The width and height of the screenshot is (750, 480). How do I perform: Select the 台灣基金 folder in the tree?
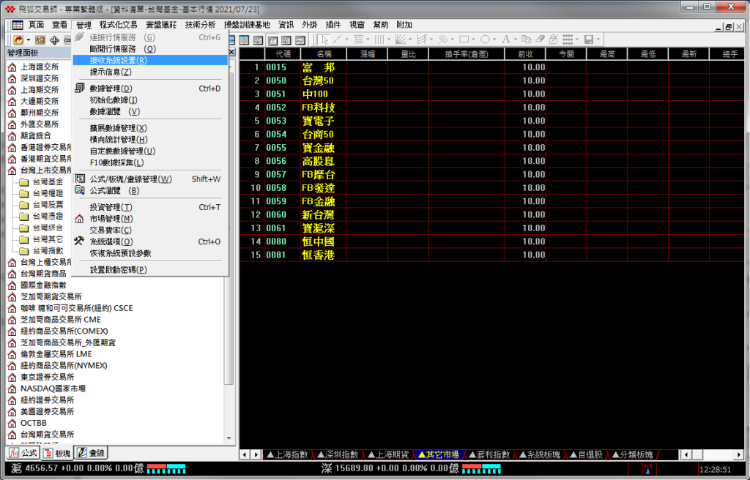click(48, 181)
